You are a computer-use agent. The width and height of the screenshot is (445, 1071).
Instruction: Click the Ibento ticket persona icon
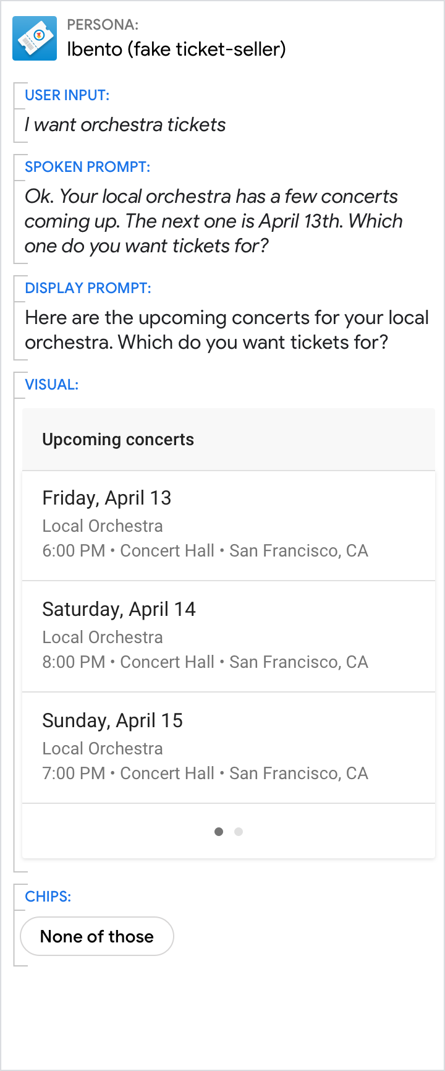coord(35,38)
